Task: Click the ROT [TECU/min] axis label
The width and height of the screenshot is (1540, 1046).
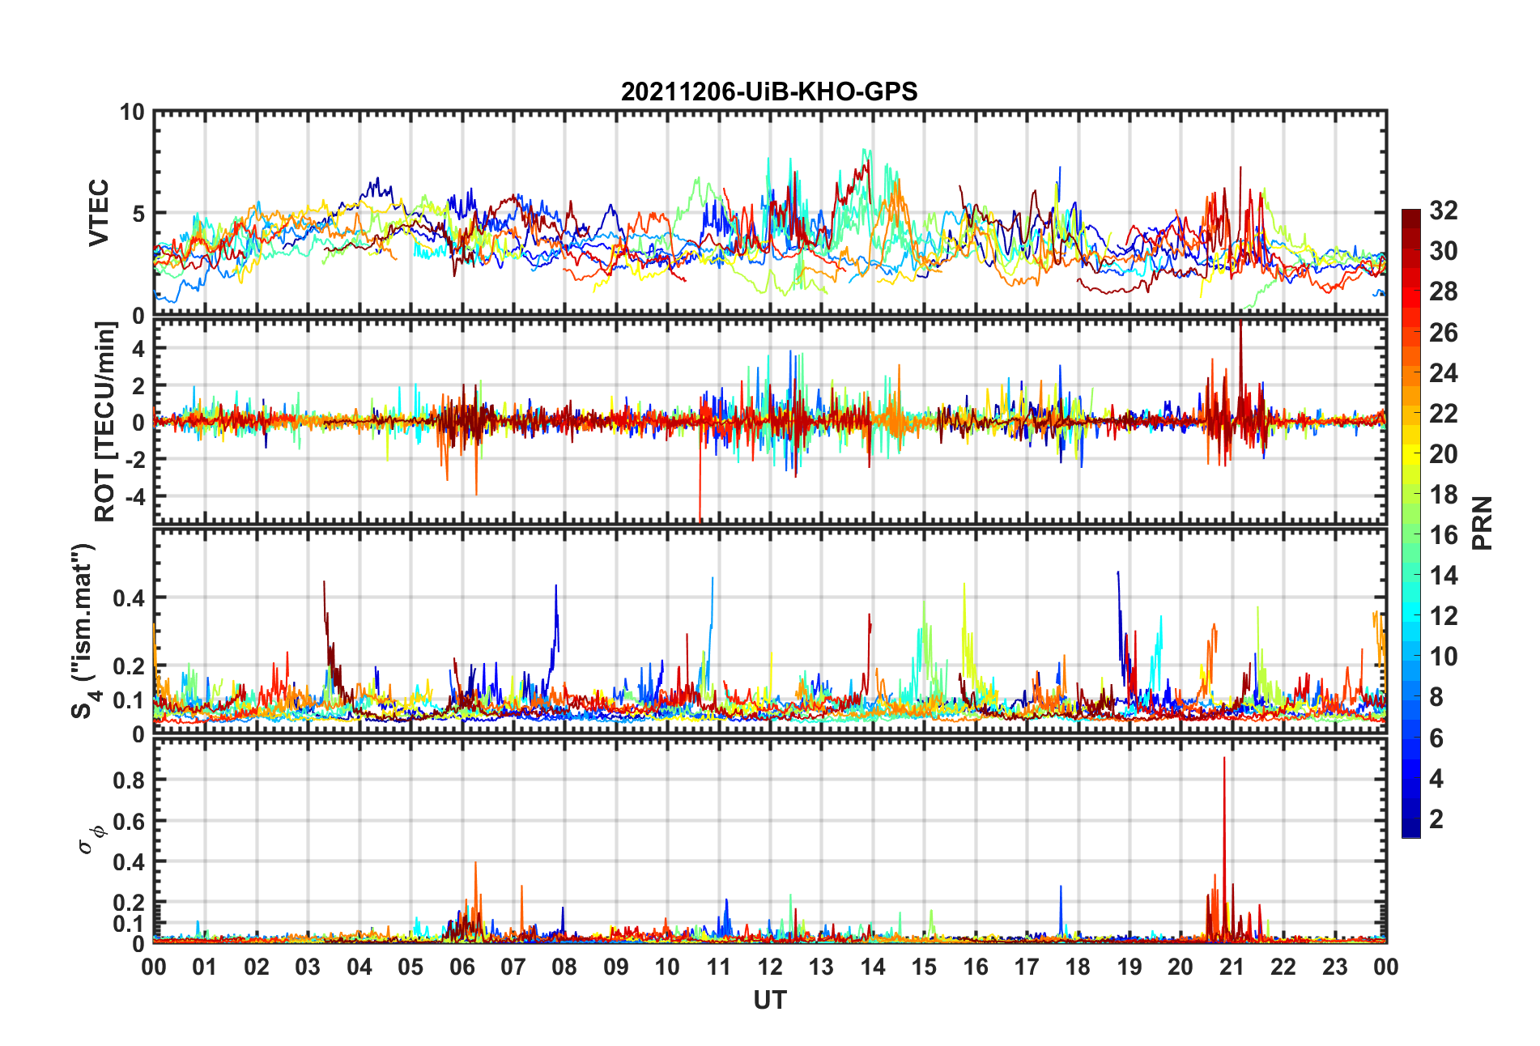Action: pos(104,422)
